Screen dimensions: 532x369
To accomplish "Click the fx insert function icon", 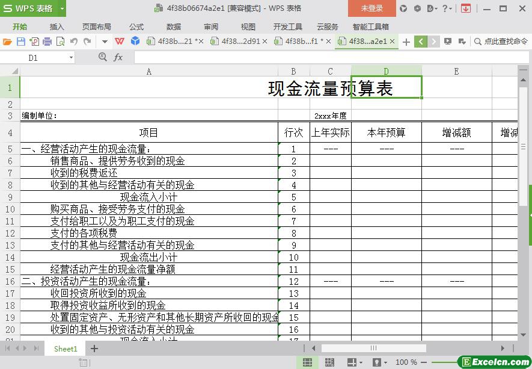I will click(118, 57).
